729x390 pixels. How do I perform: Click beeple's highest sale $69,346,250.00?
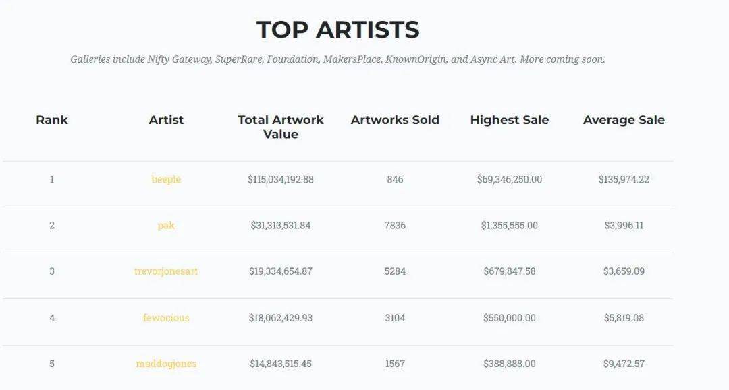pos(510,179)
